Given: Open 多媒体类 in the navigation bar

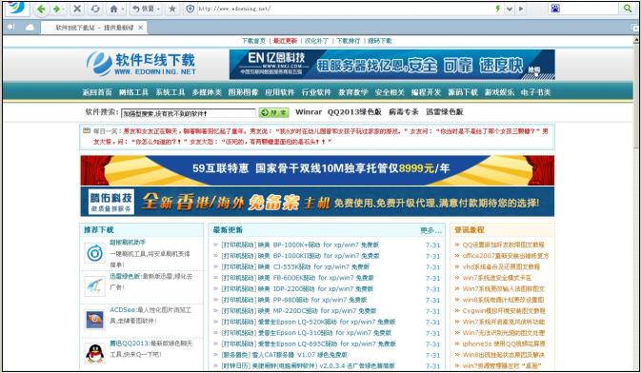Looking at the screenshot, I should [207, 92].
